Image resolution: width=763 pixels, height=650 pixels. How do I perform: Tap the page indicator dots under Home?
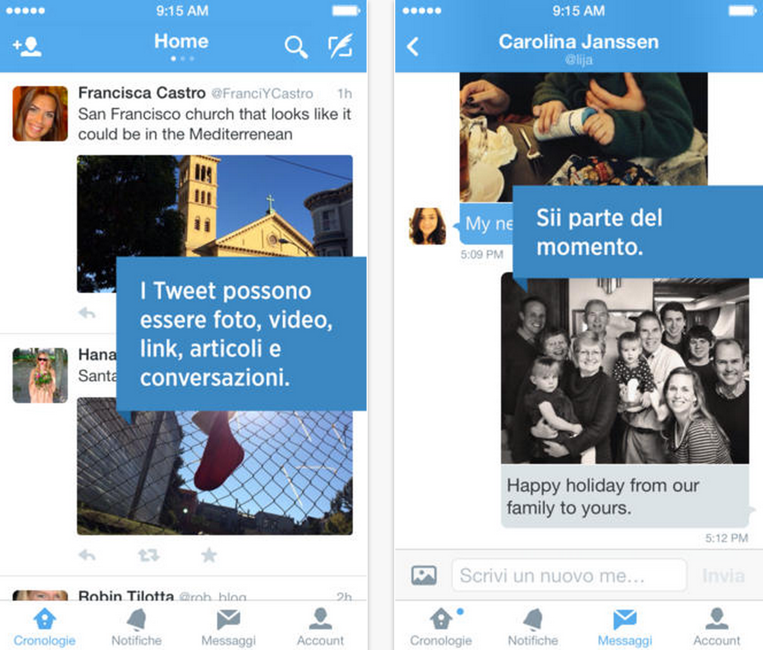tap(182, 59)
